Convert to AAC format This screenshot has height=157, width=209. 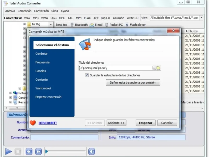point(70,18)
